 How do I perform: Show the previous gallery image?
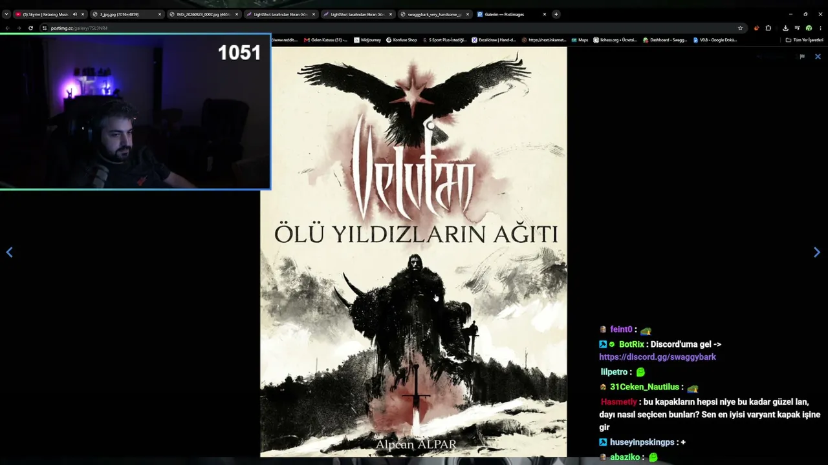pyautogui.click(x=9, y=253)
